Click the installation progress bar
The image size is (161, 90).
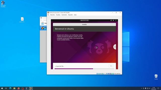click(x=84, y=69)
